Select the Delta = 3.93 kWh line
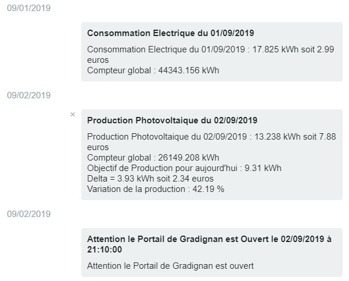349x281 pixels. [150, 179]
